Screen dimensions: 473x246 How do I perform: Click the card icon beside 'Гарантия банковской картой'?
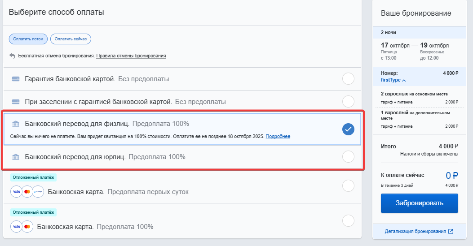tap(16, 79)
